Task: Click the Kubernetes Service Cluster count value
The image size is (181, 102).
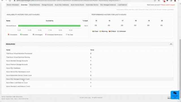Action: [91, 75]
